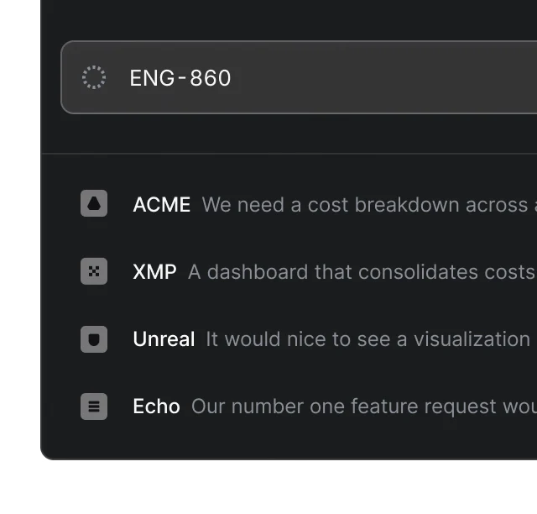Click the light handle bar at panel bottom
This screenshot has width=537, height=514.
coord(315,460)
